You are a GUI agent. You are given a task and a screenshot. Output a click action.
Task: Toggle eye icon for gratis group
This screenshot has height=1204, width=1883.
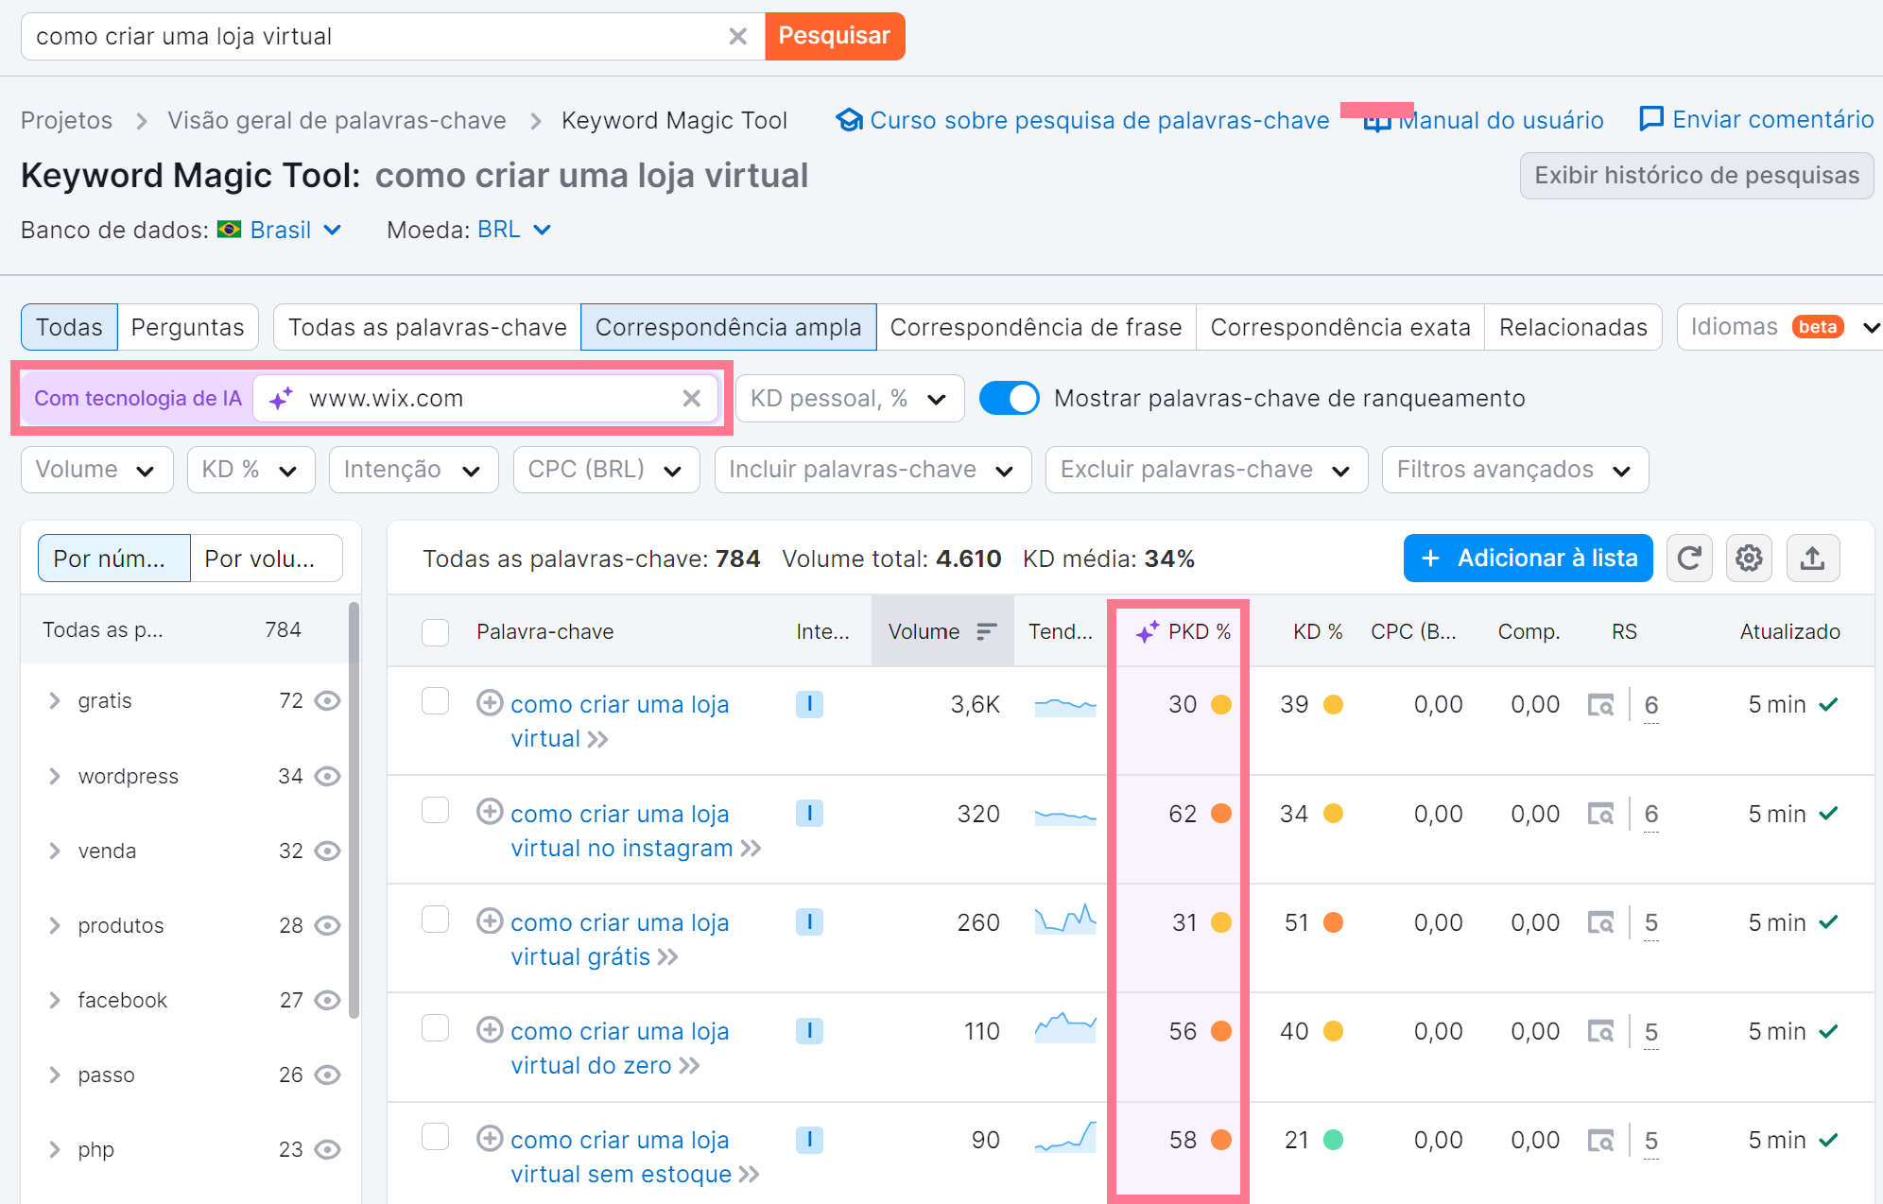click(x=327, y=700)
